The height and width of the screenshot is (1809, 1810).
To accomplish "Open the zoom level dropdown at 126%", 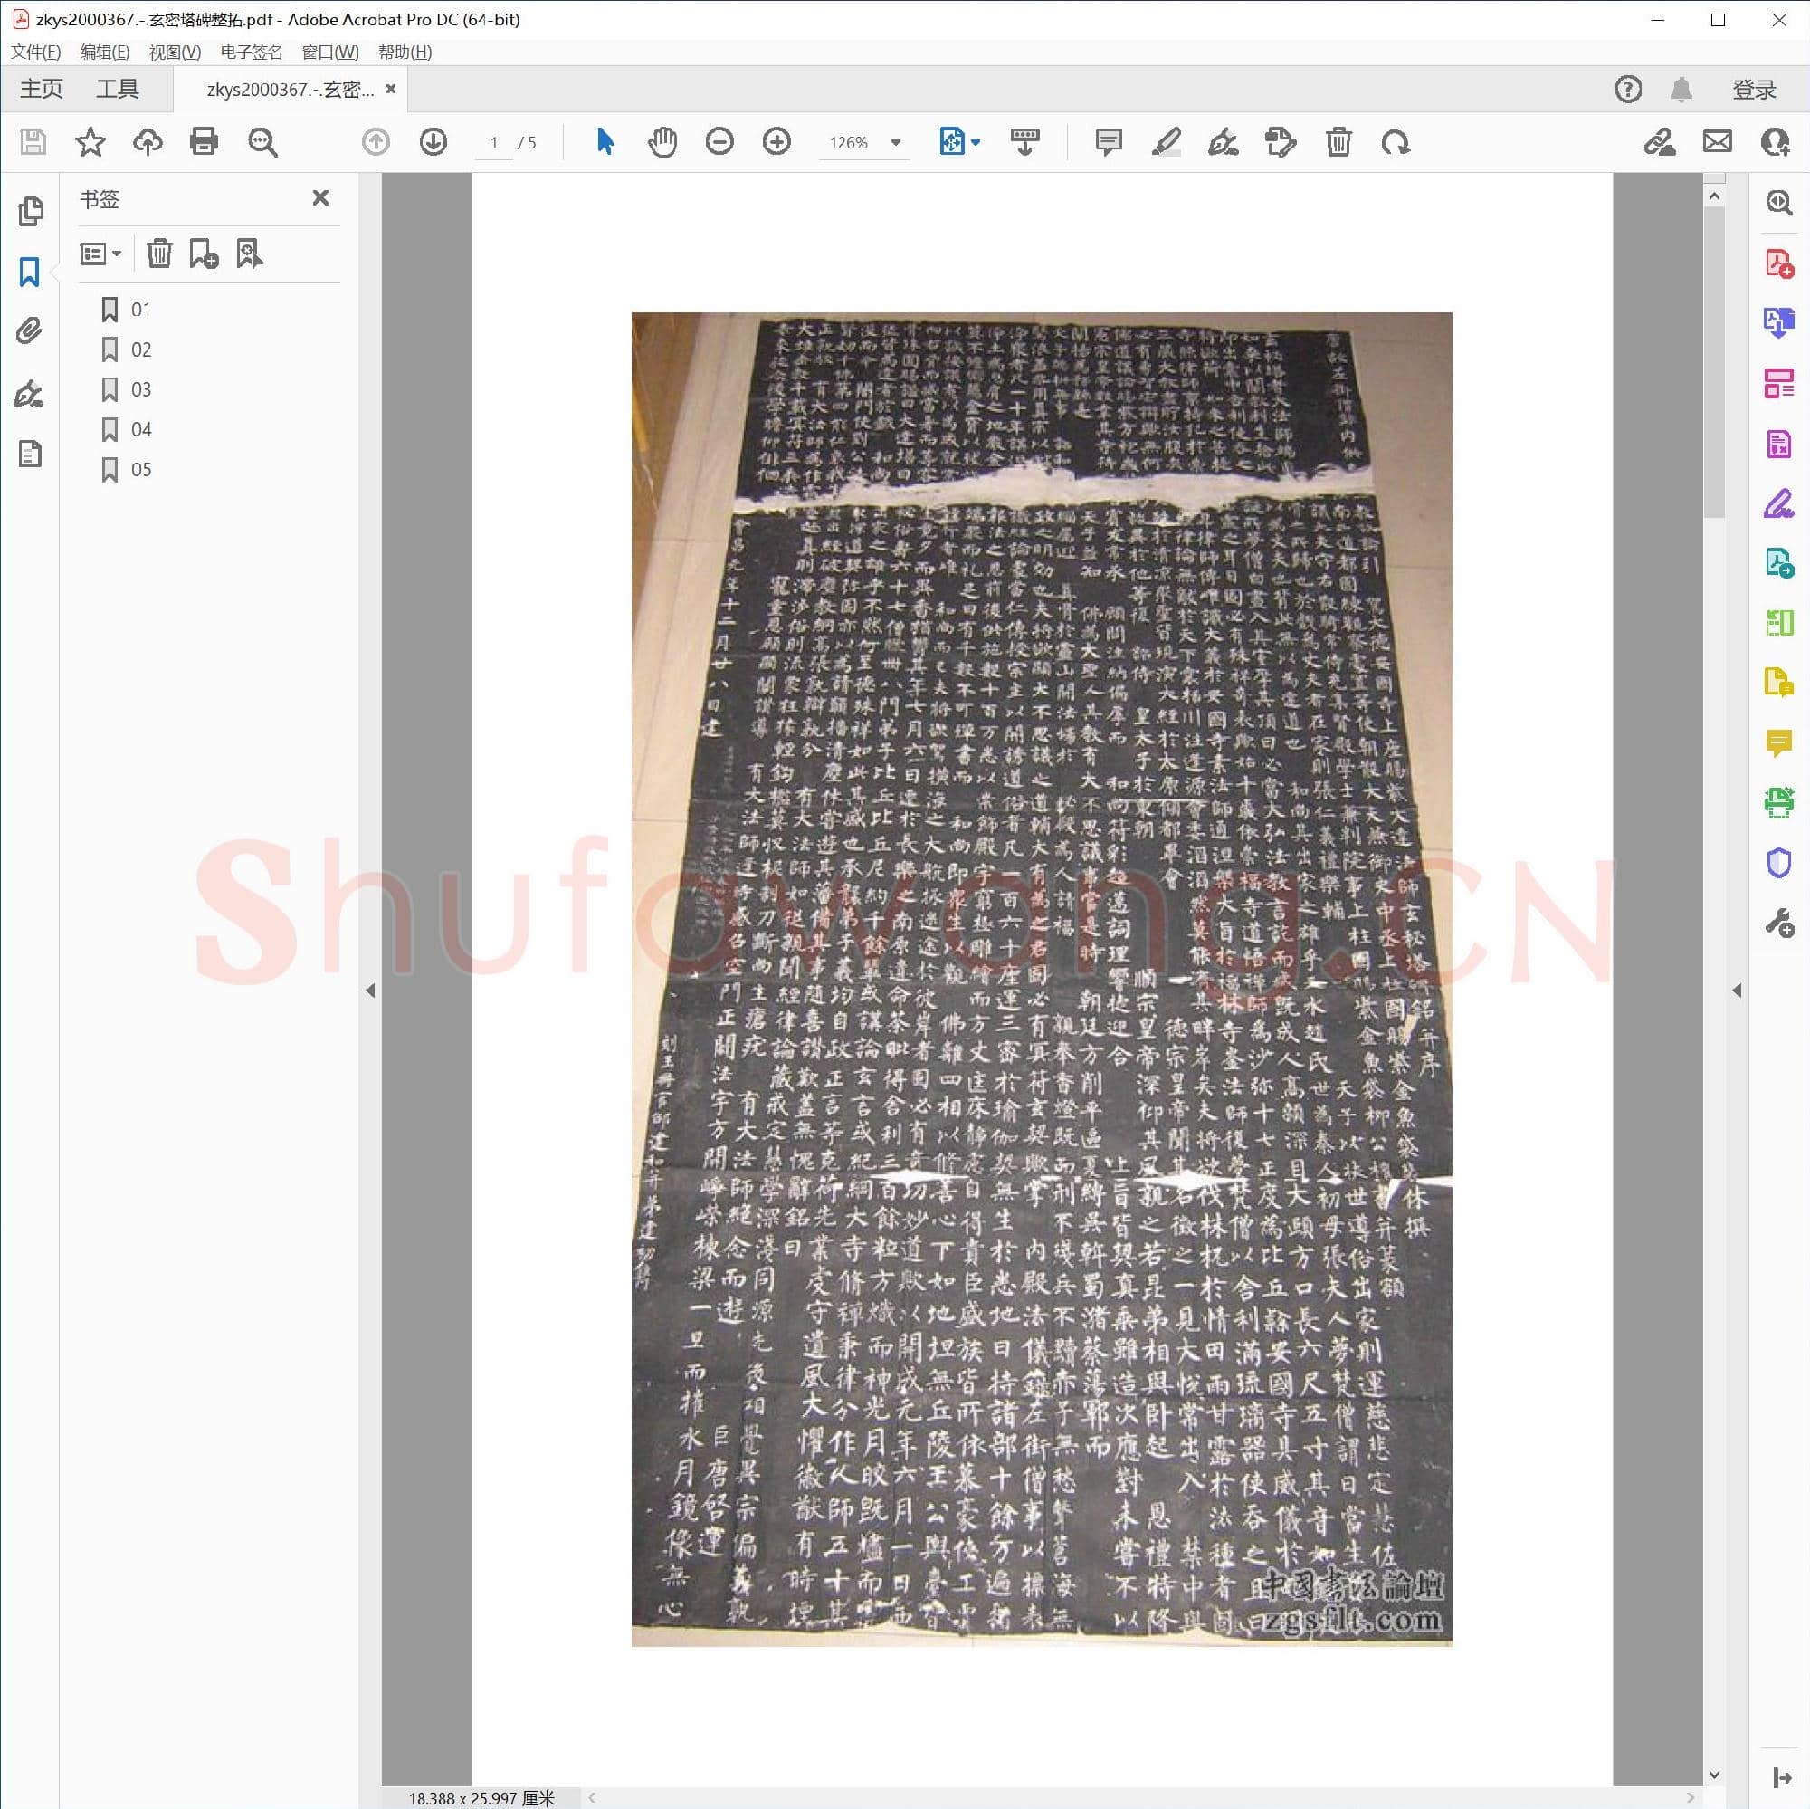I will (896, 142).
